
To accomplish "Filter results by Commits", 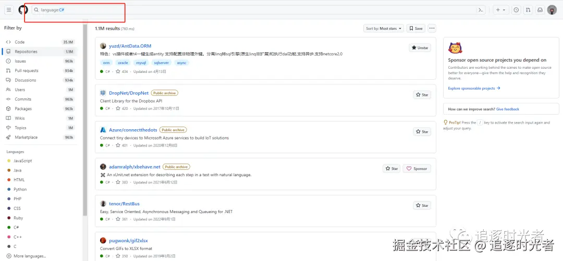I will pyautogui.click(x=40, y=99).
